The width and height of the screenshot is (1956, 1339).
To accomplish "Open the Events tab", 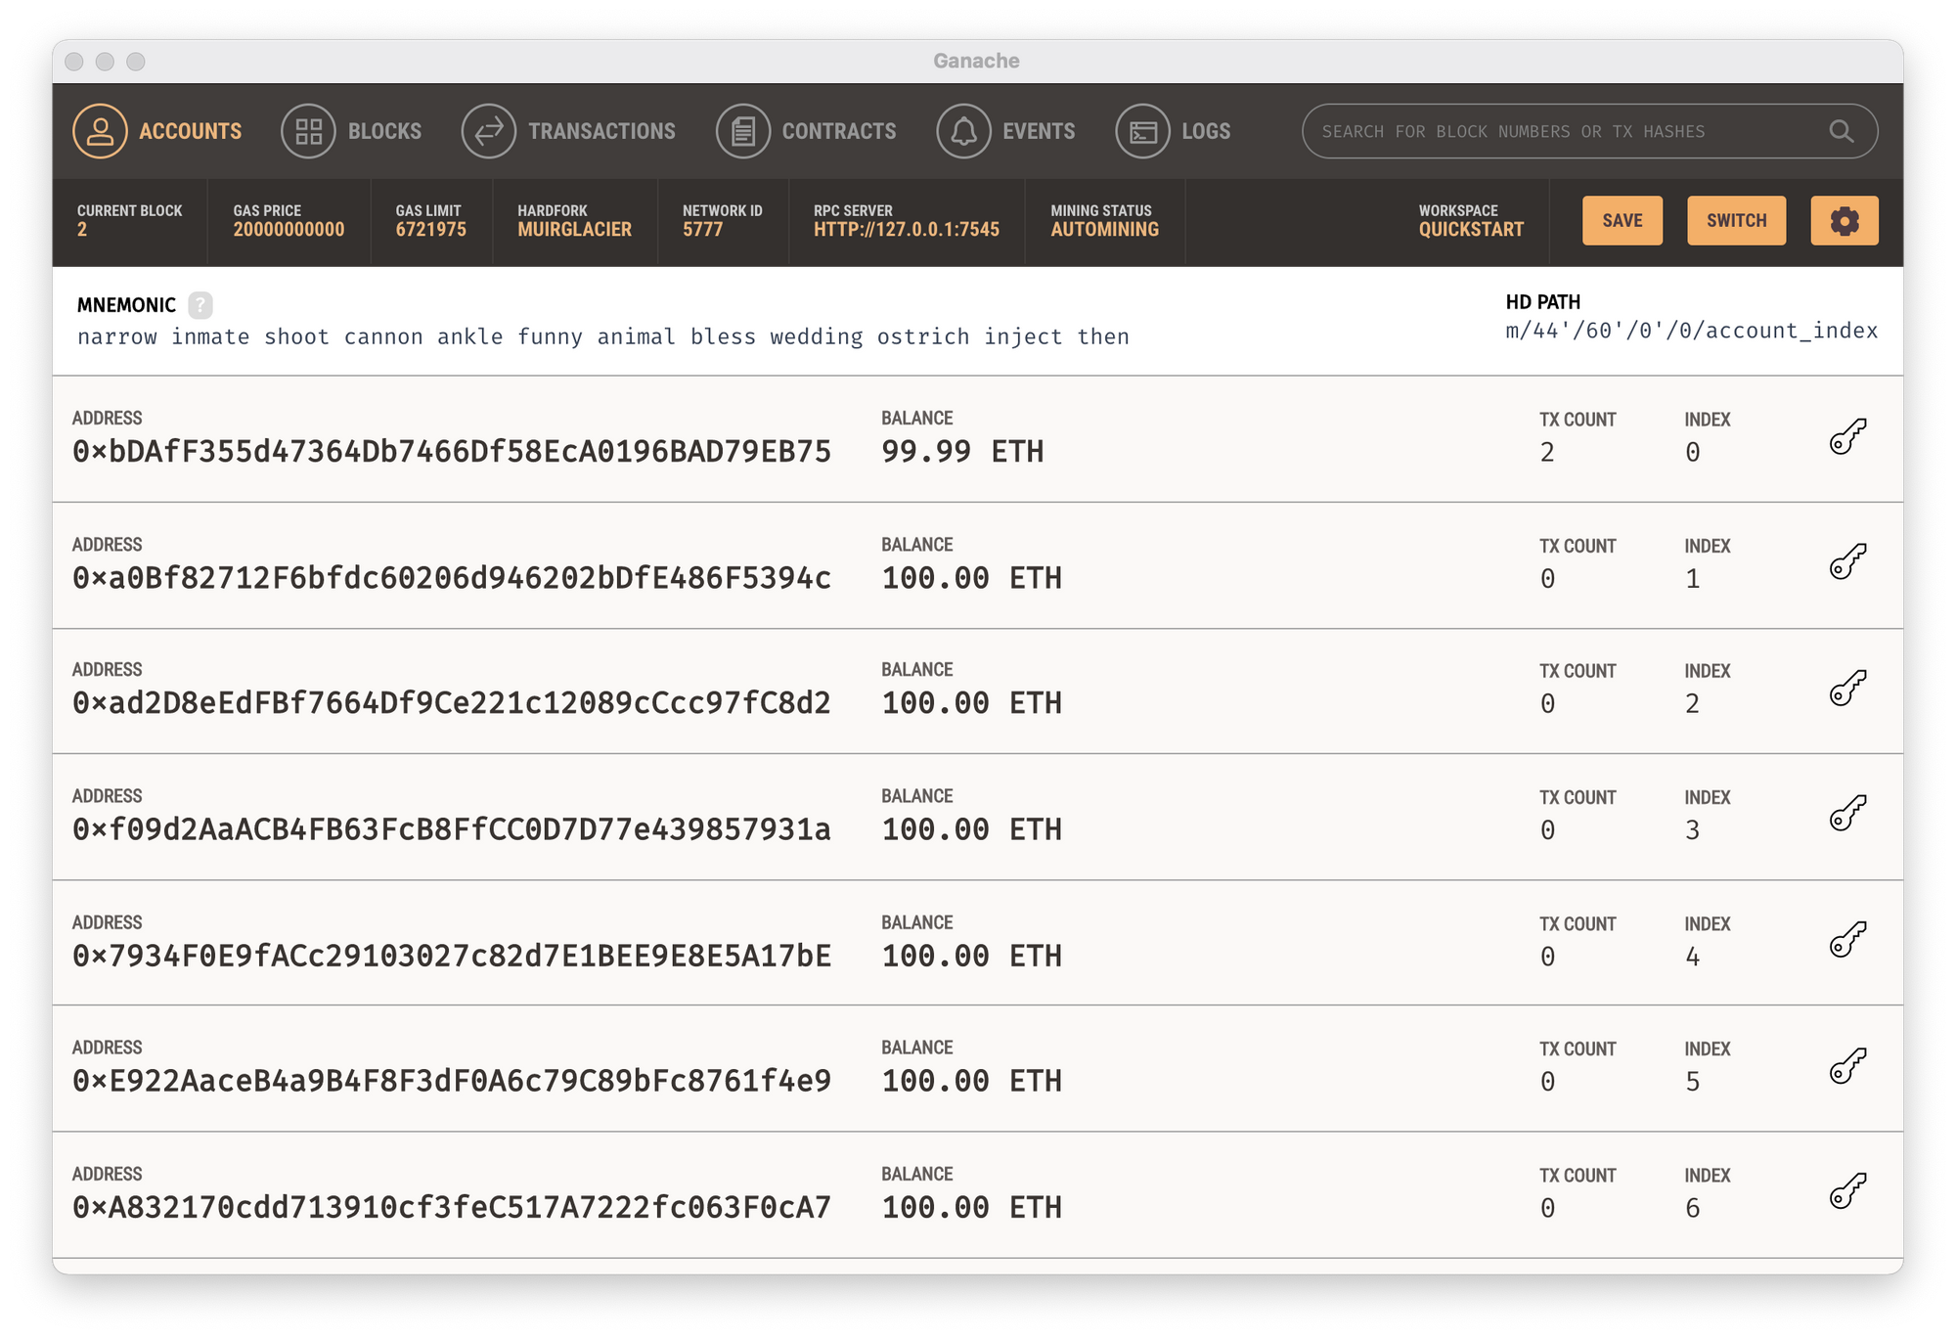I will point(1006,131).
